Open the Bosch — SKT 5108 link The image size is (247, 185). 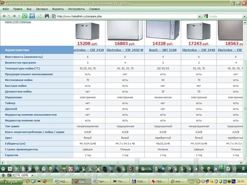click(163, 50)
